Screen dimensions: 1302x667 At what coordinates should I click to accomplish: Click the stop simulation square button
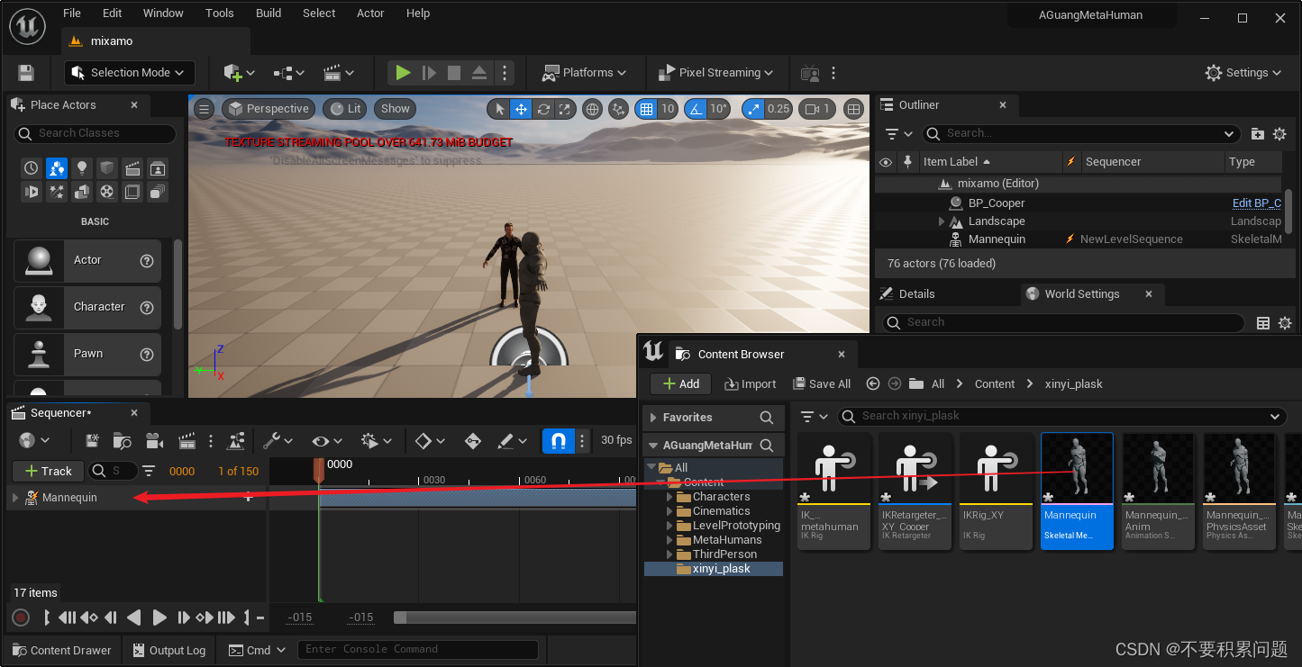454,73
